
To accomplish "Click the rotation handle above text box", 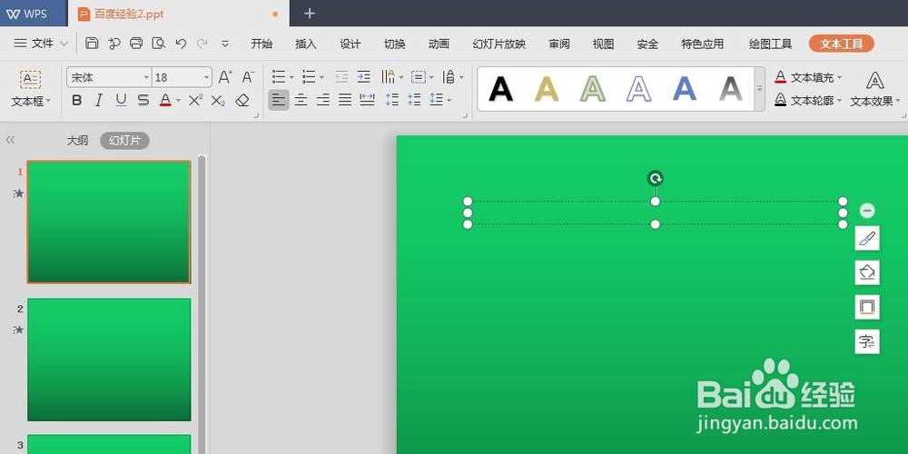I will (x=655, y=178).
